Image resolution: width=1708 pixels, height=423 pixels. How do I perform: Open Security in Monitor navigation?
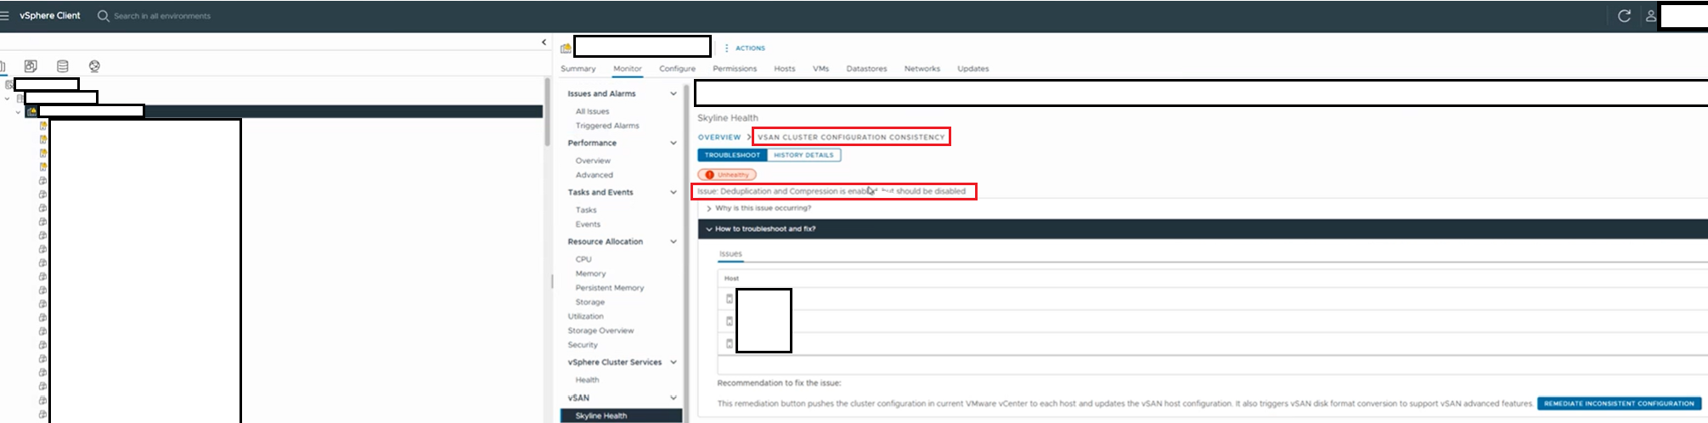tap(583, 345)
